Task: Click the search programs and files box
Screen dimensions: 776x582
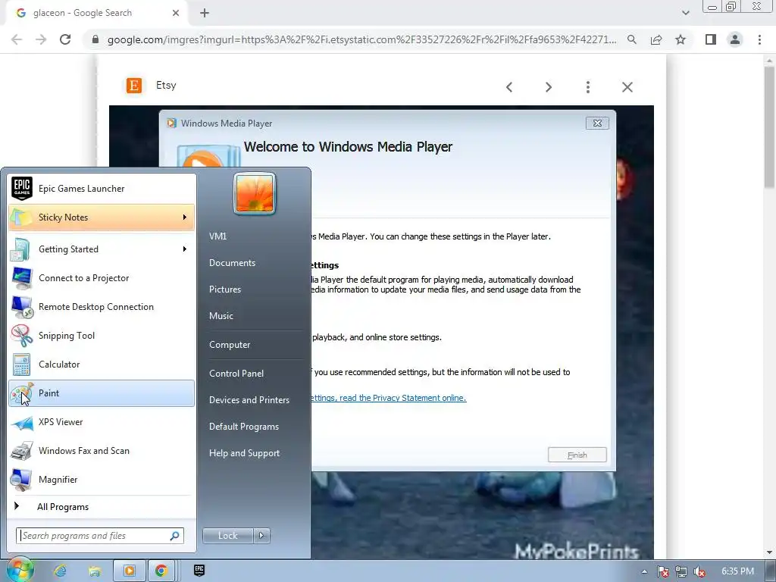Action: tap(100, 536)
